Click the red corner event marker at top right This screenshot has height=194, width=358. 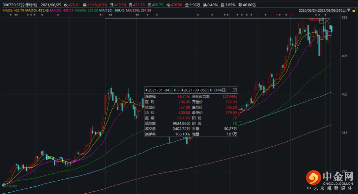[x=292, y=15]
